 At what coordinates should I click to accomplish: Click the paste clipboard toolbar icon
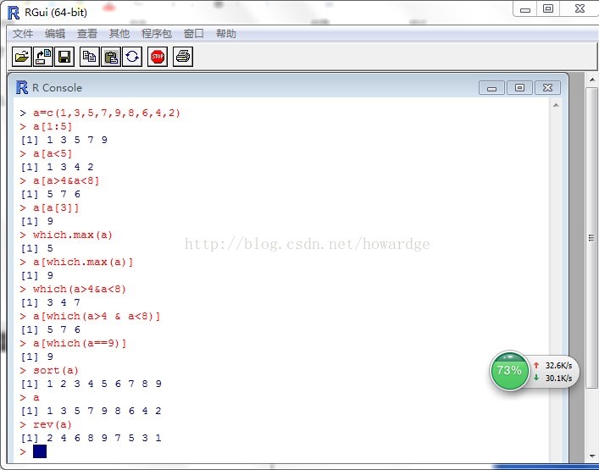[111, 57]
